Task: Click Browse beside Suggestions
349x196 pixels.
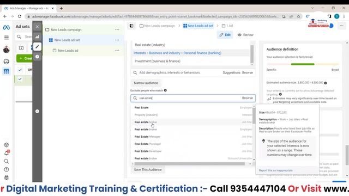Action: (247, 72)
